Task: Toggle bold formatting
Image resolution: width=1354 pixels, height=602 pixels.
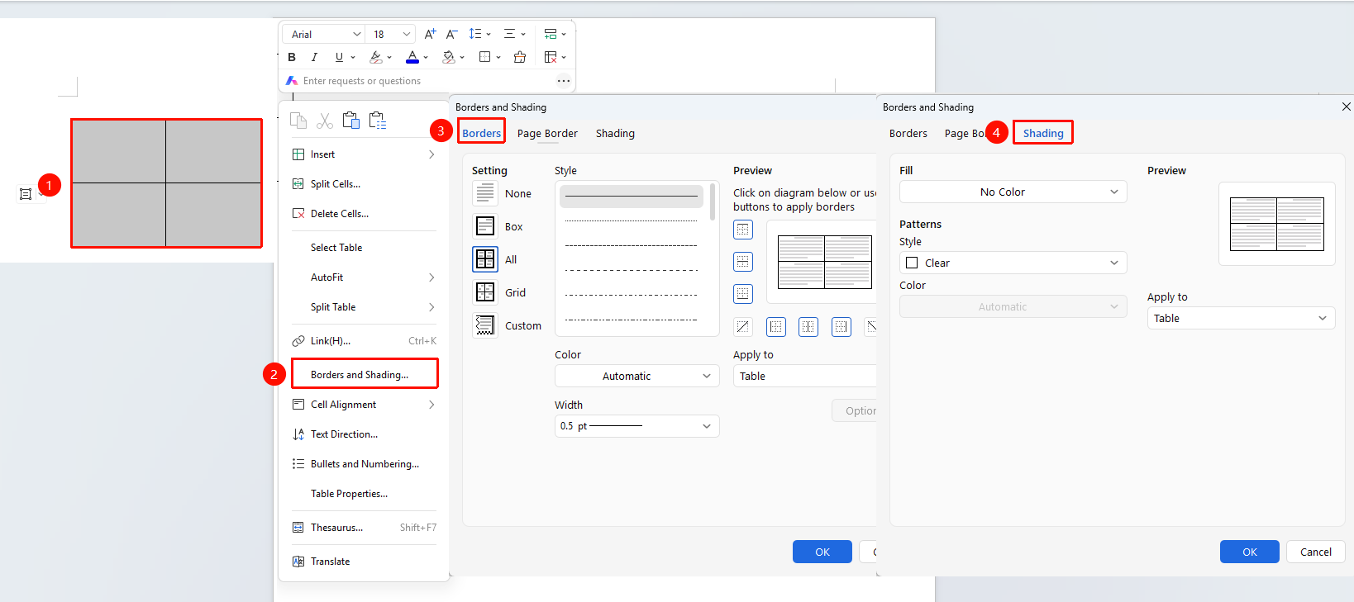Action: point(292,57)
